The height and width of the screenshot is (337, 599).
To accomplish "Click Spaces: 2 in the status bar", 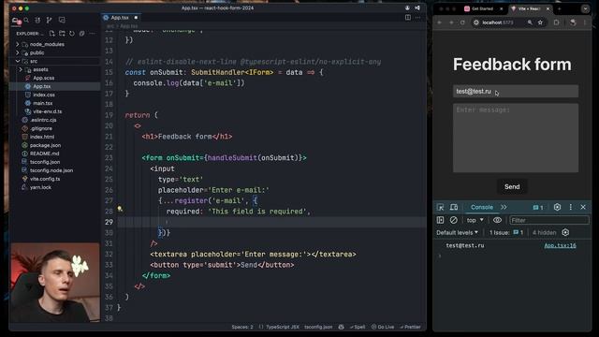I will [242, 327].
